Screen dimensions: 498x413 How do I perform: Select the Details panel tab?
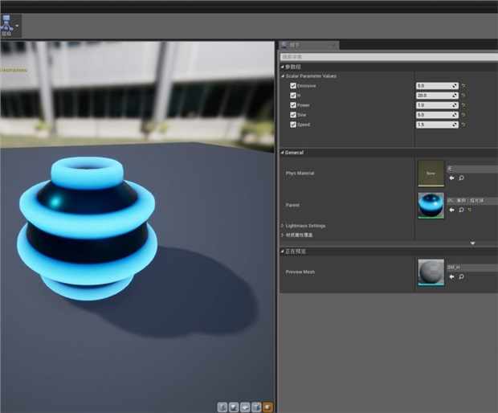308,45
